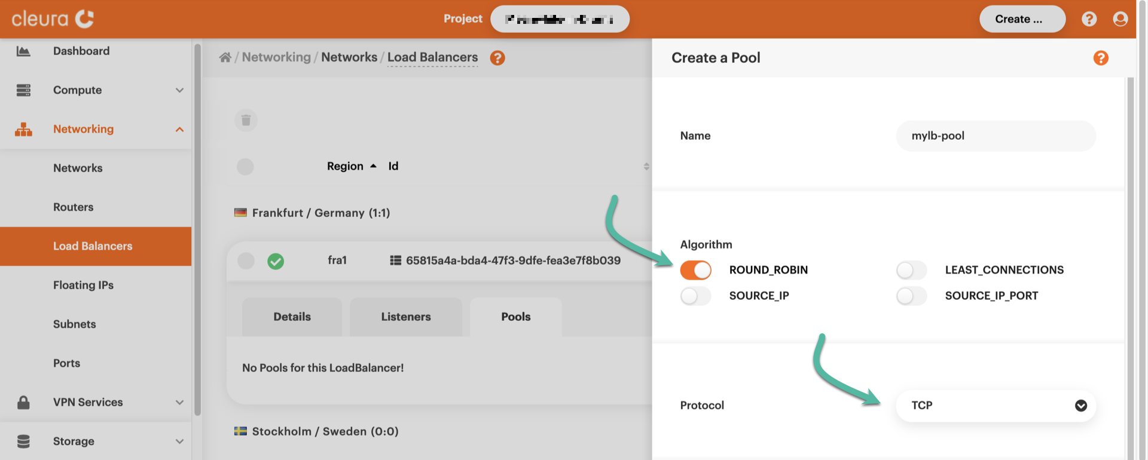
Task: Disable the ROUND_ROBIN algorithm toggle
Action: [695, 270]
